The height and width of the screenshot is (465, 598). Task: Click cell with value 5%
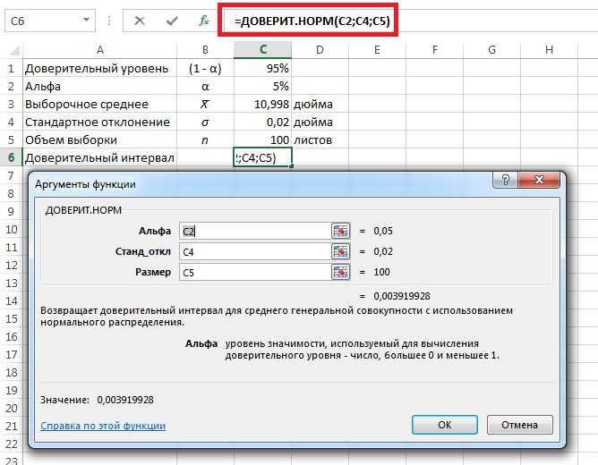pos(263,87)
